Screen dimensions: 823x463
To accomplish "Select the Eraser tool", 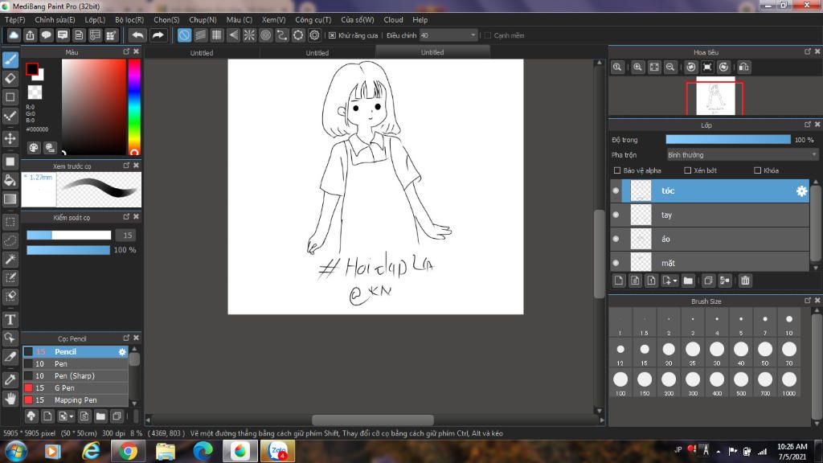I will 10,79.
